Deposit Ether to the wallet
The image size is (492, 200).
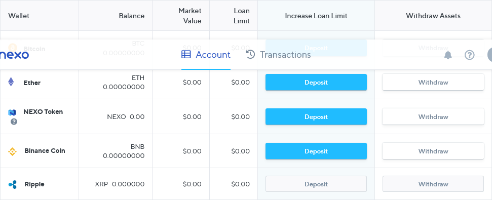(316, 82)
